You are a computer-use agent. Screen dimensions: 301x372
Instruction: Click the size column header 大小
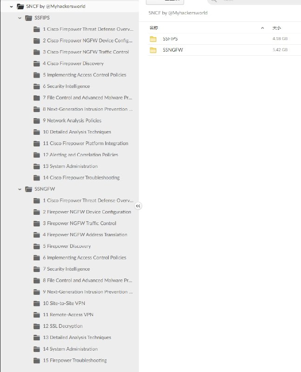pyautogui.click(x=276, y=28)
